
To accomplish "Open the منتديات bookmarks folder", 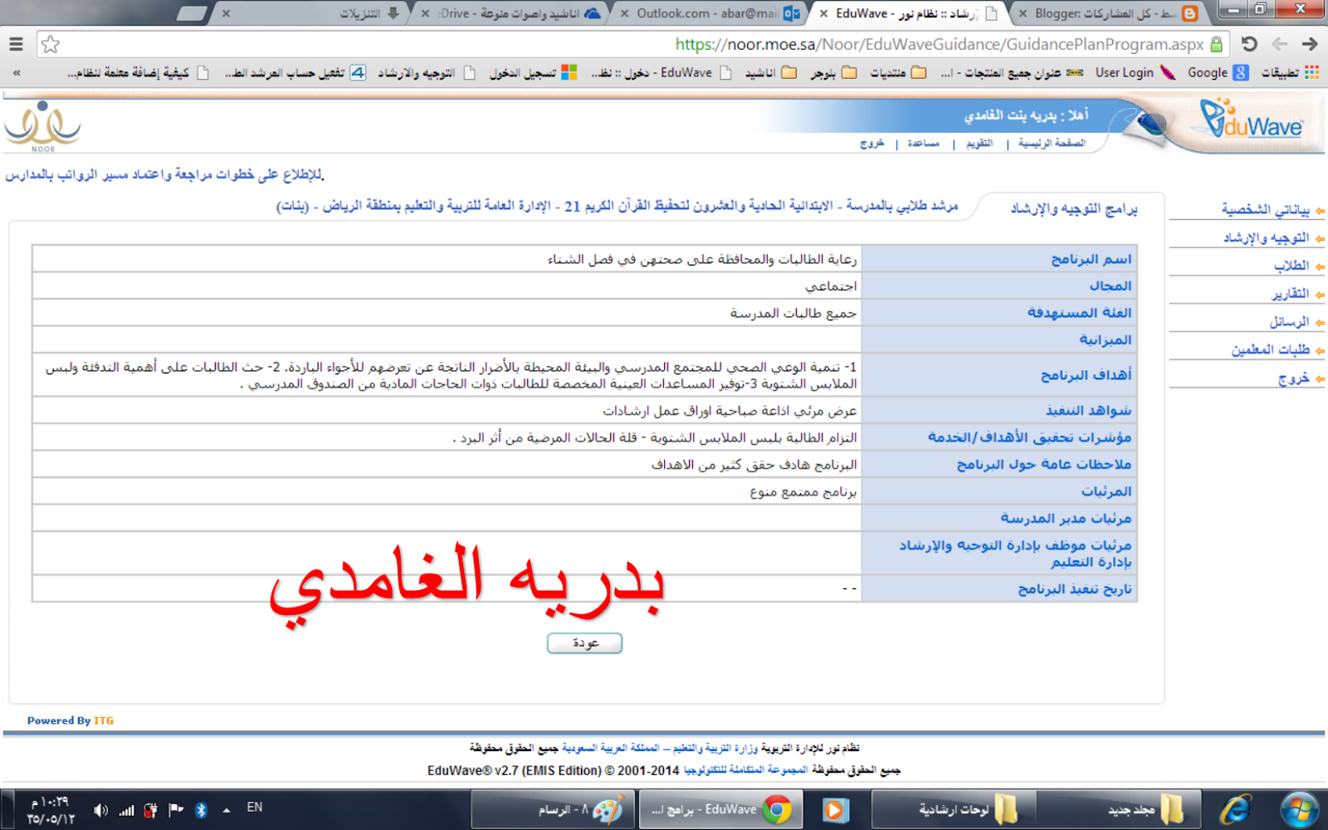I will [x=898, y=73].
